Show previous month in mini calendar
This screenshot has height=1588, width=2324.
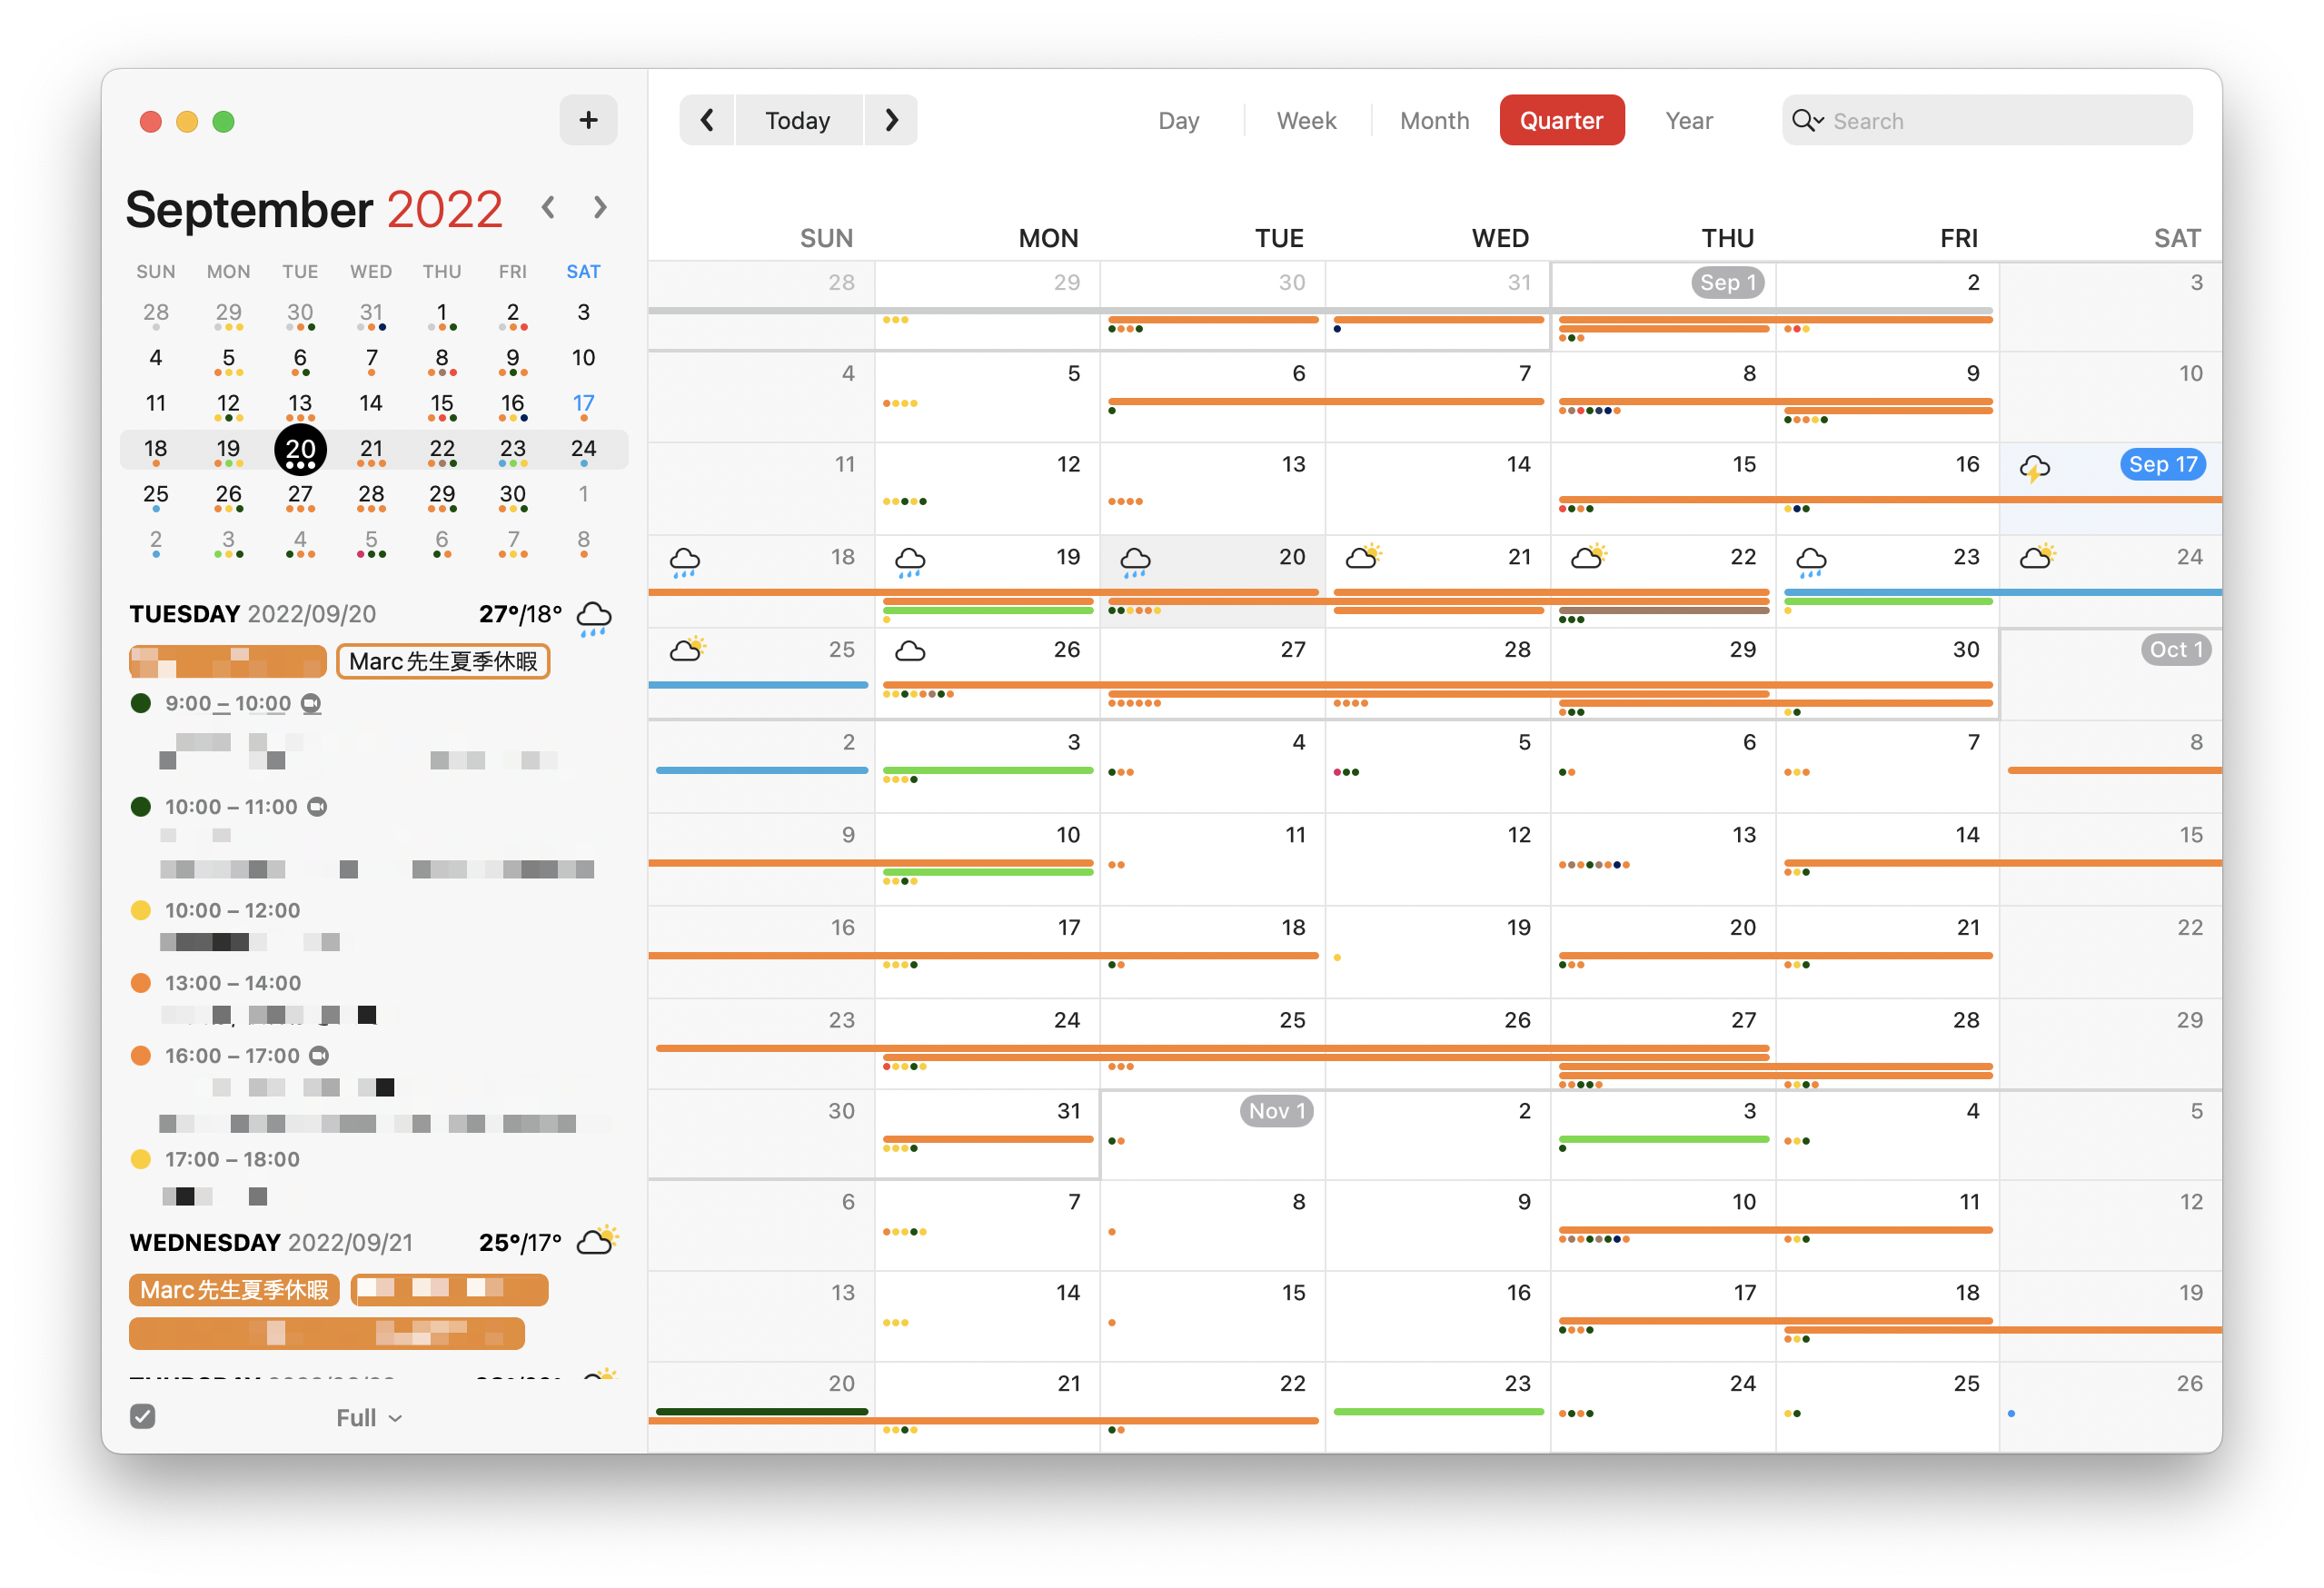[548, 208]
